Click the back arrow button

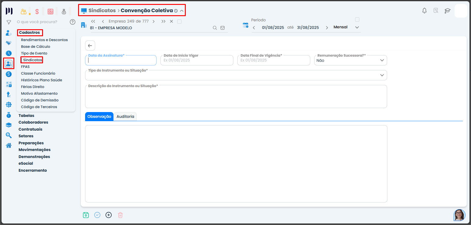tap(90, 46)
